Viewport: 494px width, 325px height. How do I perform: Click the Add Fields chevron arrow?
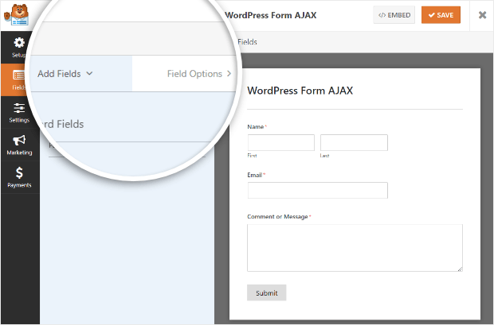pos(89,74)
